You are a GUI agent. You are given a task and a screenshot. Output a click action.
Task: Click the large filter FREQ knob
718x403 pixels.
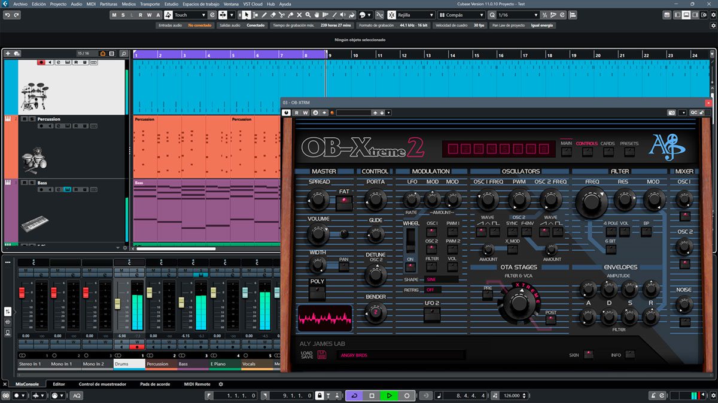[591, 202]
